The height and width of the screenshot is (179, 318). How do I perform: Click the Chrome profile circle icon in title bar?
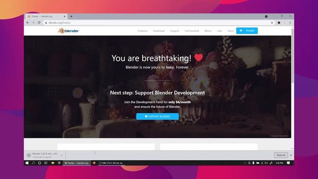tap(266, 16)
